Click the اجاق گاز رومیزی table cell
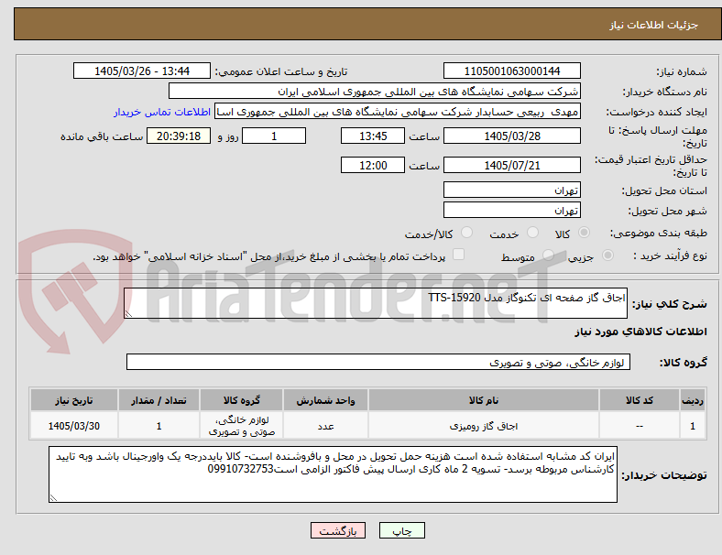Screen dimensions: 722x555 coord(484,426)
